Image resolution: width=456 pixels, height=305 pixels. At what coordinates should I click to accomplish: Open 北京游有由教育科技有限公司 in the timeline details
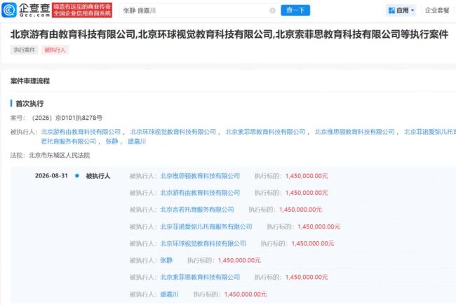tap(200, 193)
